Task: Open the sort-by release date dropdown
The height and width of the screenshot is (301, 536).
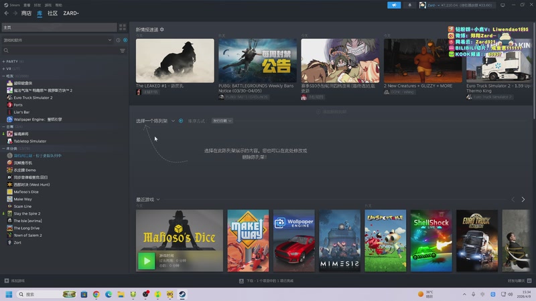Action: (x=222, y=121)
